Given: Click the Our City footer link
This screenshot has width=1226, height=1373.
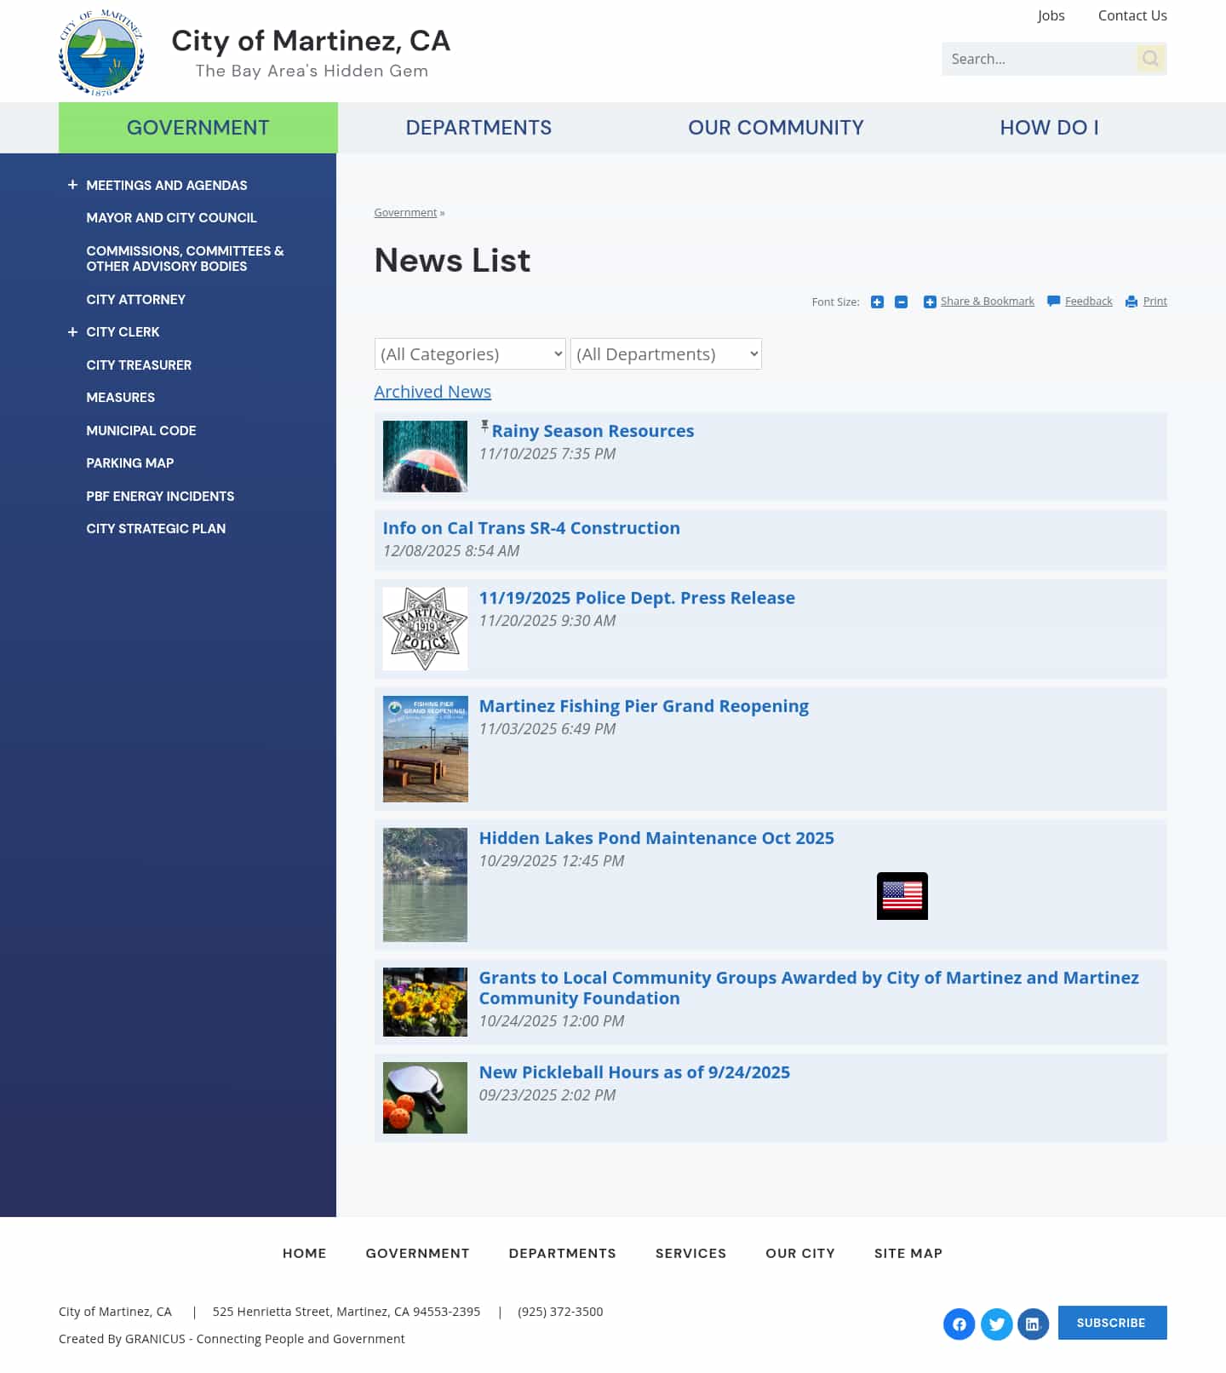Looking at the screenshot, I should pyautogui.click(x=800, y=1254).
